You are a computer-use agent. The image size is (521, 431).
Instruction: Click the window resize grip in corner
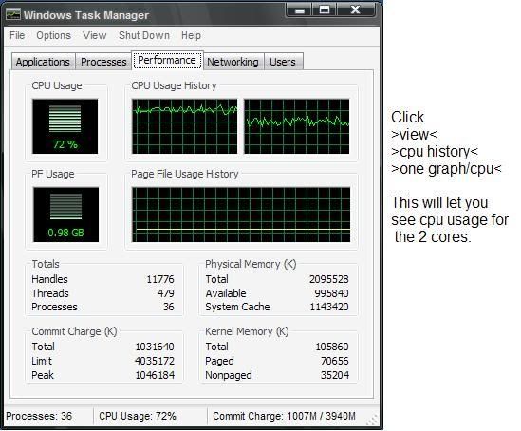click(372, 420)
